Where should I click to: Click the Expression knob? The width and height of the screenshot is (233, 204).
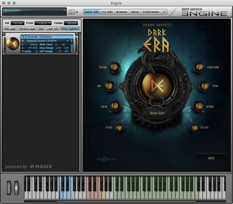(199, 67)
